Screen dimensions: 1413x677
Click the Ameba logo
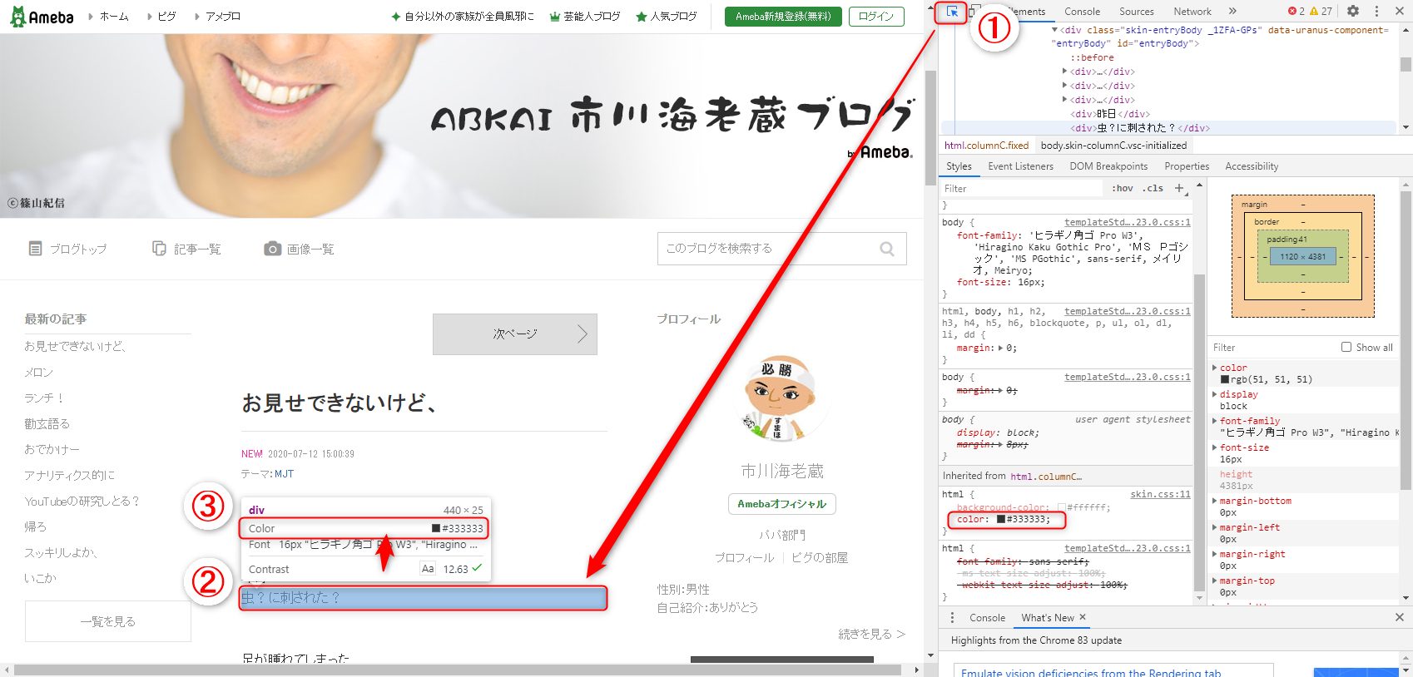click(x=42, y=17)
